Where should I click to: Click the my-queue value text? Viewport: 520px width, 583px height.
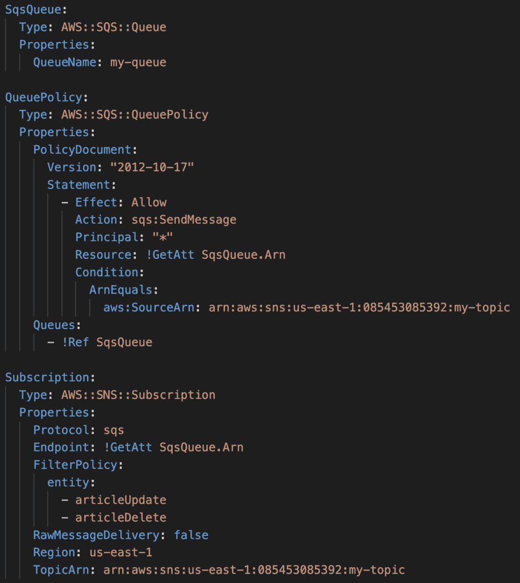point(138,62)
